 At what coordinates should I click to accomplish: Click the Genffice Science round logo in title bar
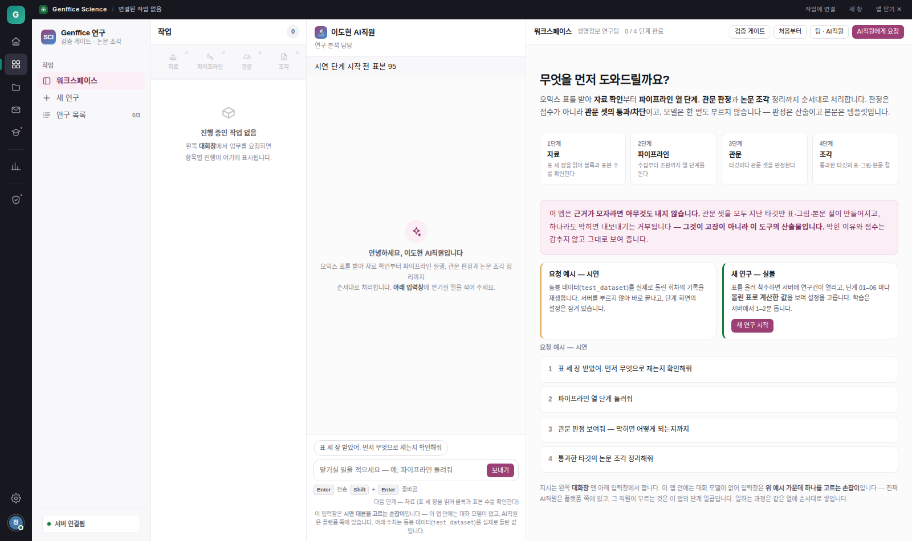tap(43, 9)
